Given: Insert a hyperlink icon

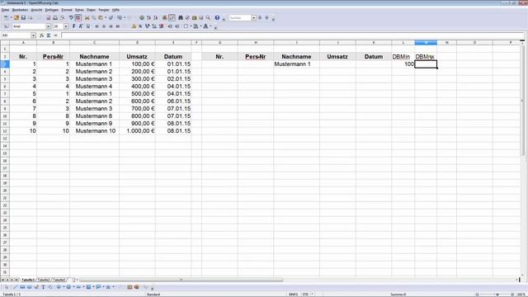Looking at the screenshot, I should point(142,17).
